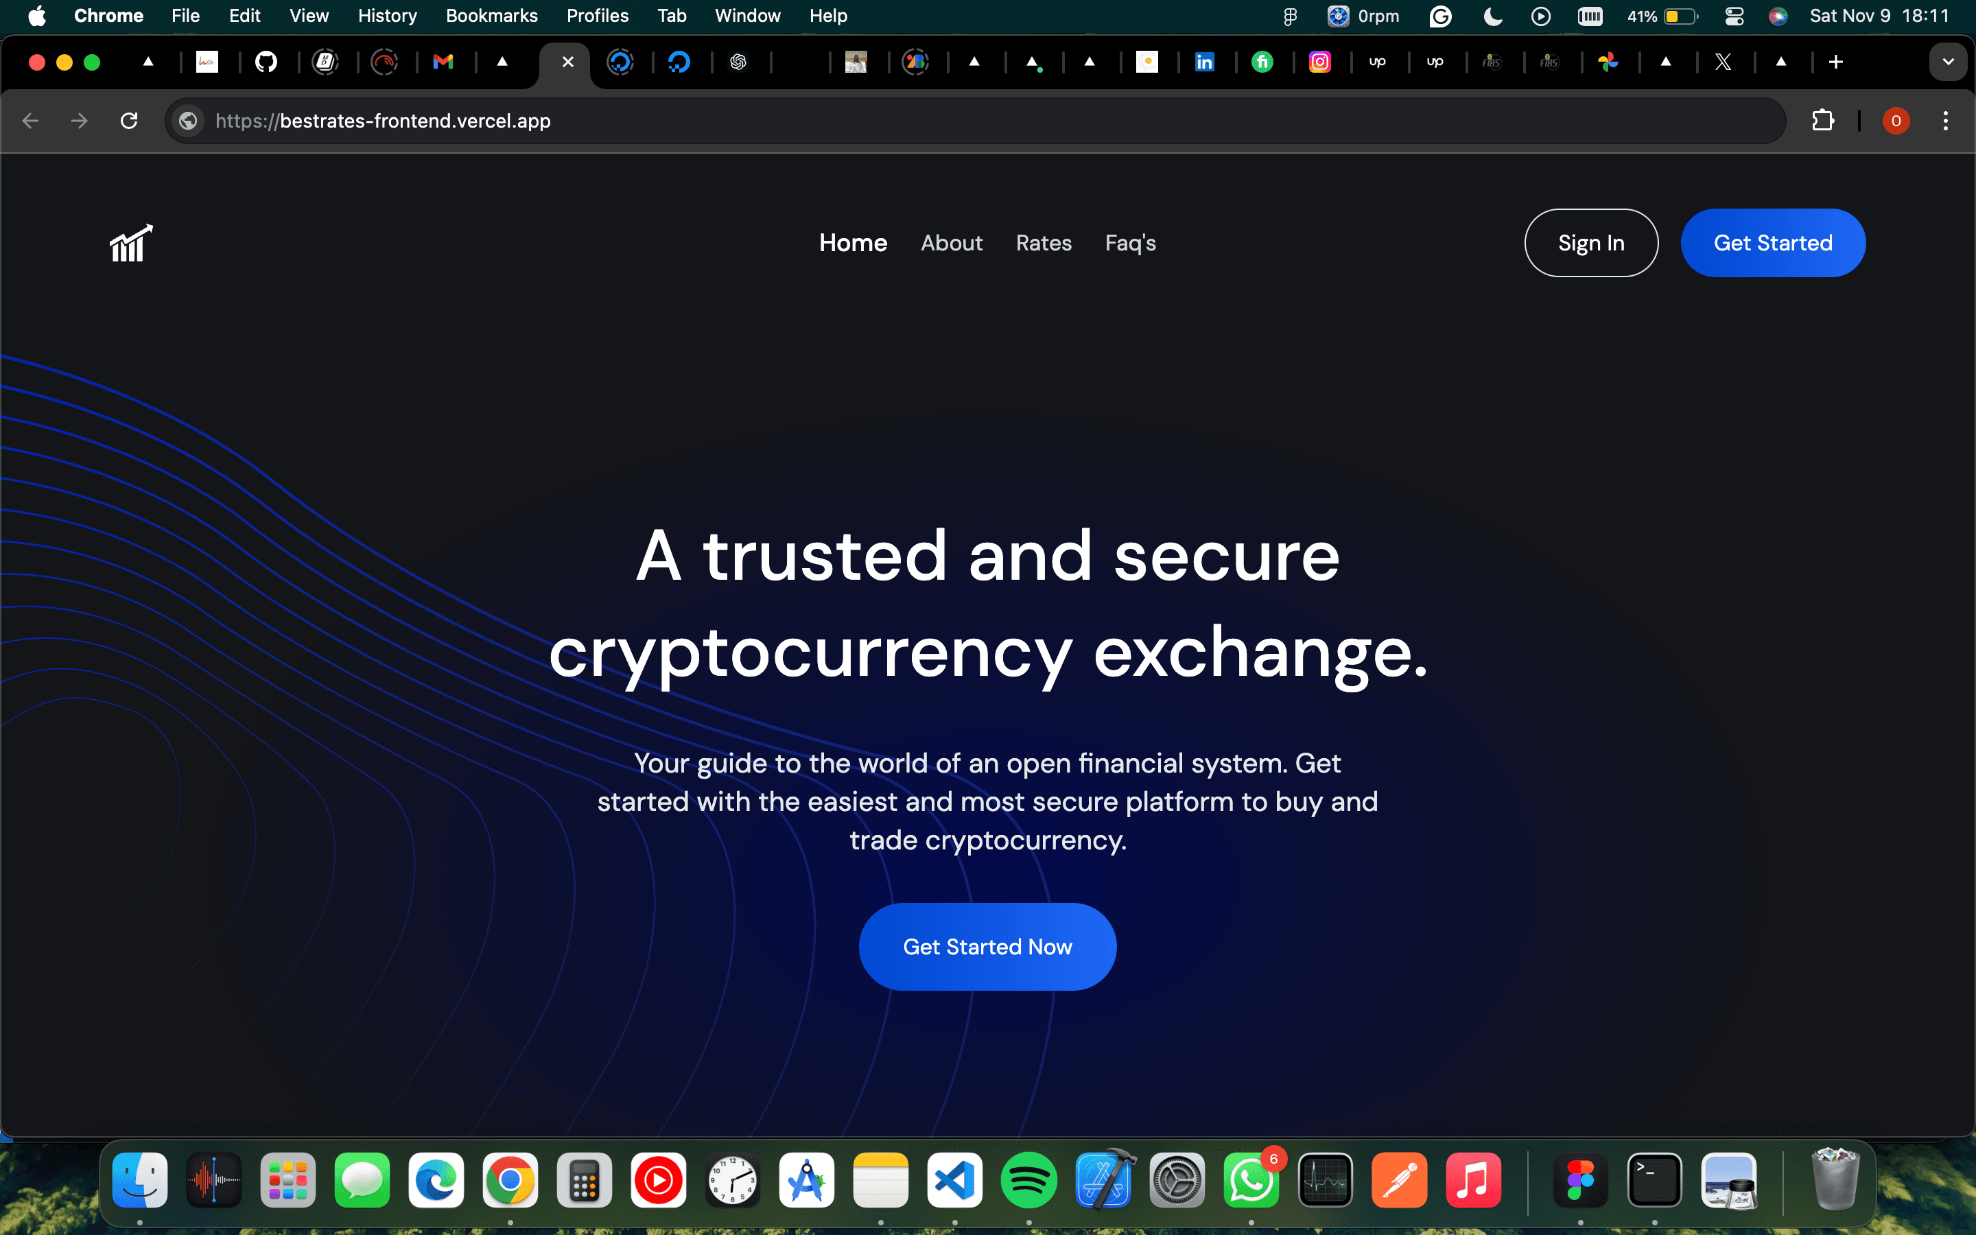
Task: Switch to the Gmail tab
Action: click(x=443, y=62)
